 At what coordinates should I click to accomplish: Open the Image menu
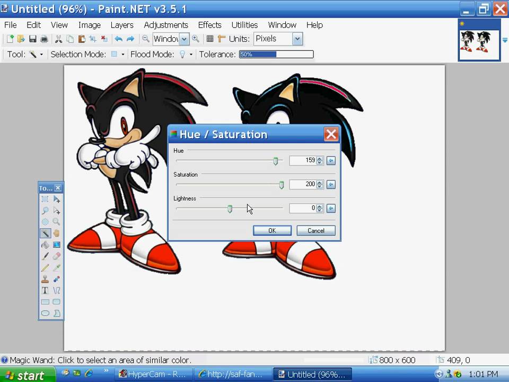coord(89,25)
